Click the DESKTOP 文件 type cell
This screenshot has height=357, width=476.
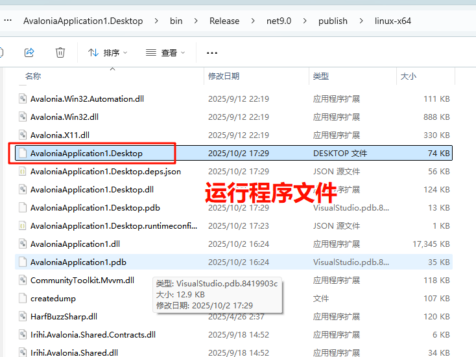click(340, 153)
